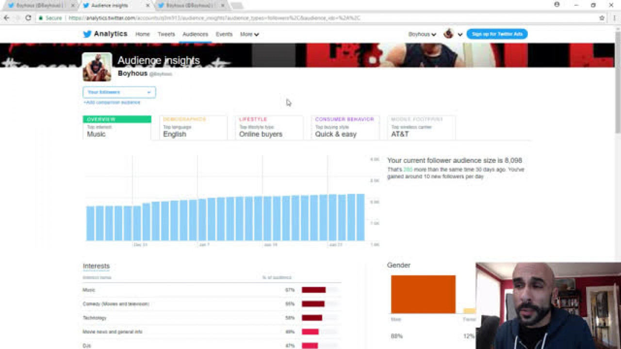This screenshot has width=621, height=349.
Task: Expand the Your followers dropdown
Action: click(x=119, y=92)
